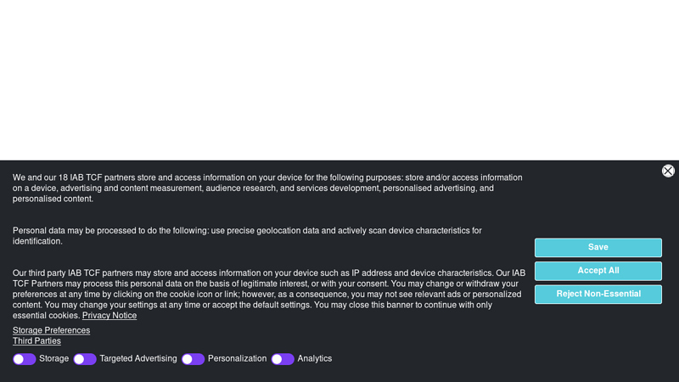
Task: Click the Reject Non-Essential button
Action: coord(598,294)
